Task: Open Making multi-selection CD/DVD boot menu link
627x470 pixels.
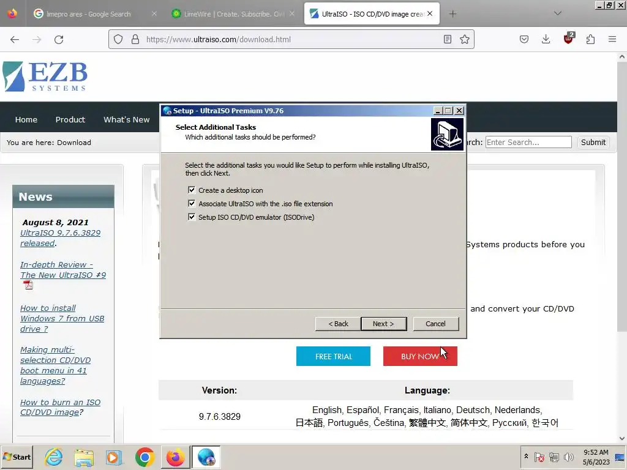Action: tap(55, 365)
